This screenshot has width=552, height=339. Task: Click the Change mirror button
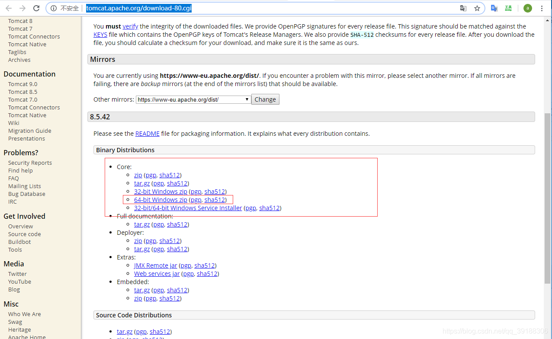(x=265, y=99)
